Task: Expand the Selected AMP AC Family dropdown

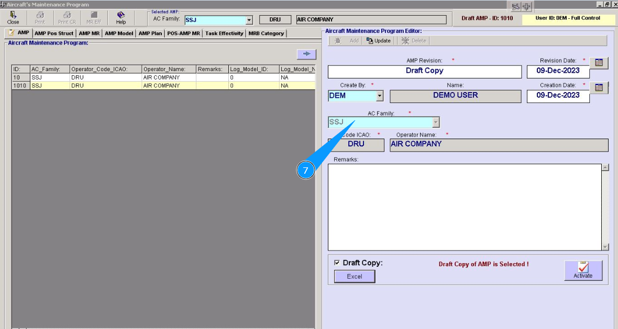Action: click(249, 20)
